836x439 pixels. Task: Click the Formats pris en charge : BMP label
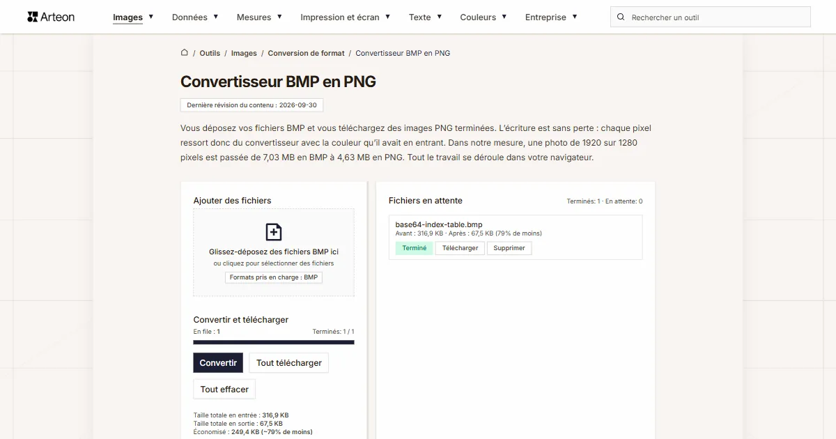pos(274,277)
